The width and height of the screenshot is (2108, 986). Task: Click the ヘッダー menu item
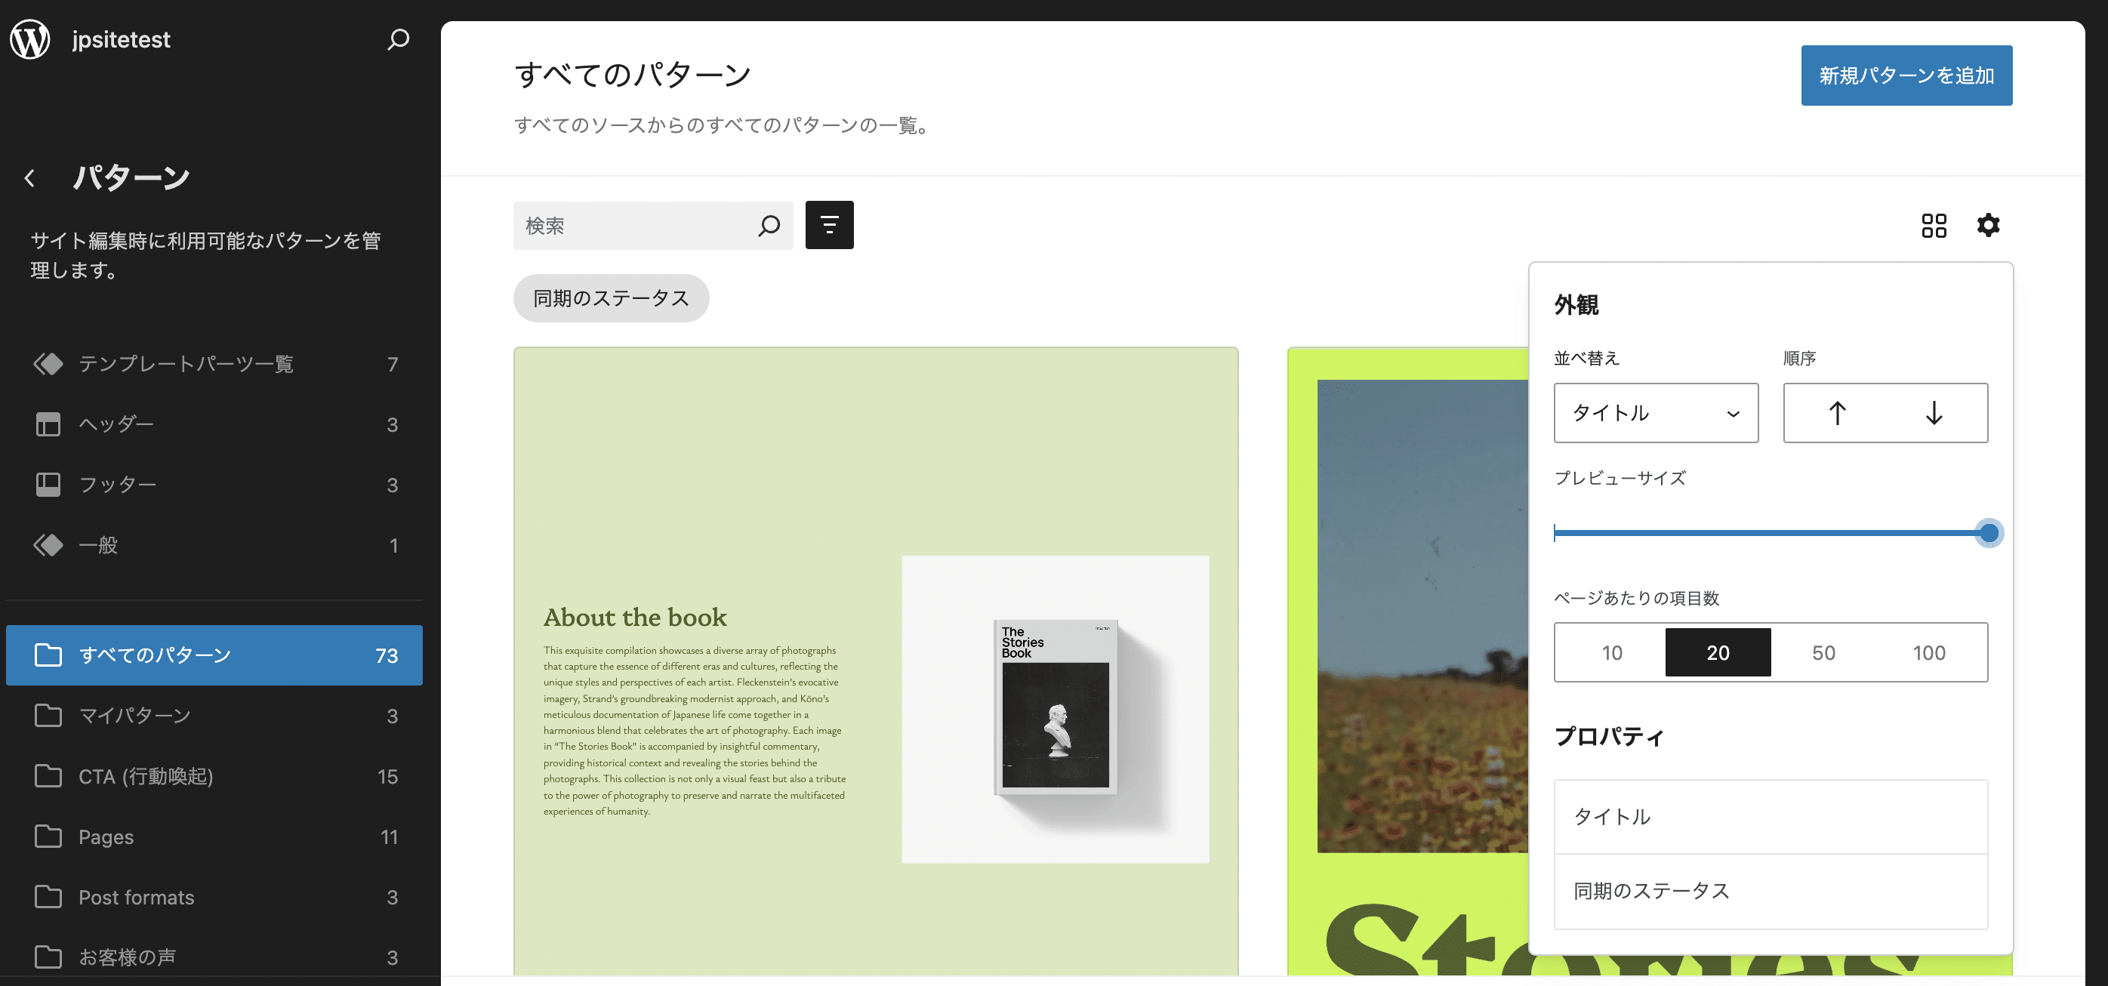[215, 424]
